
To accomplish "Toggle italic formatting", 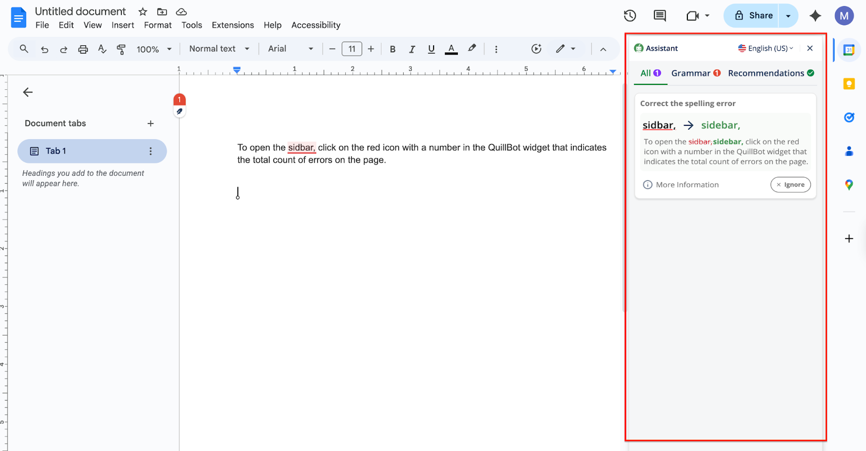I will click(412, 49).
